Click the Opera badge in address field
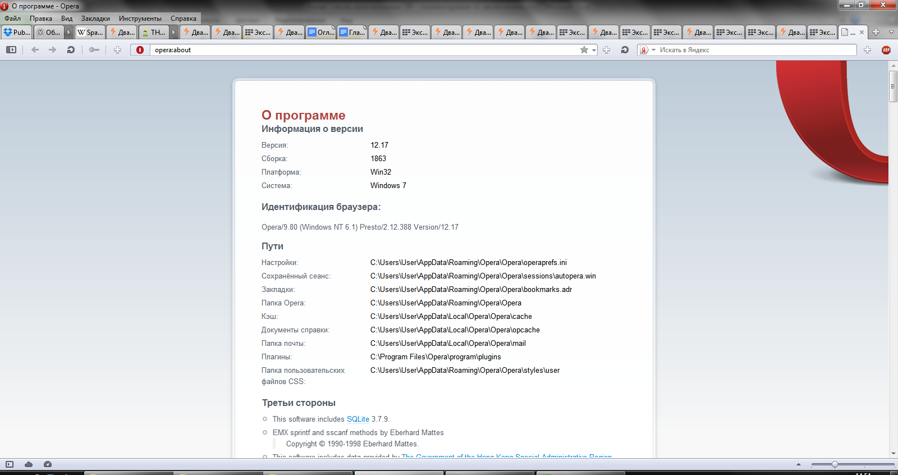The image size is (898, 475). point(140,50)
